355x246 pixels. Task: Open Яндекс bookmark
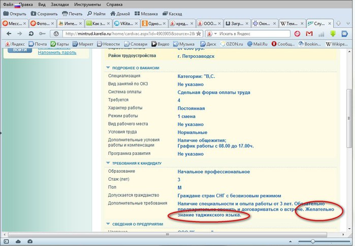coord(15,44)
